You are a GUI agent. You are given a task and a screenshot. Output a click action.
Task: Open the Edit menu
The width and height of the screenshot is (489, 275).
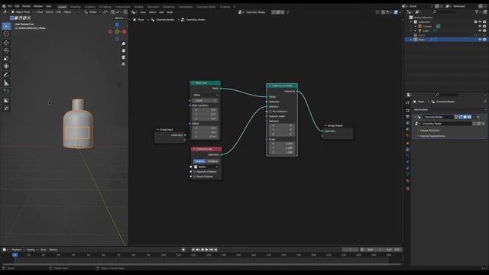click(17, 6)
